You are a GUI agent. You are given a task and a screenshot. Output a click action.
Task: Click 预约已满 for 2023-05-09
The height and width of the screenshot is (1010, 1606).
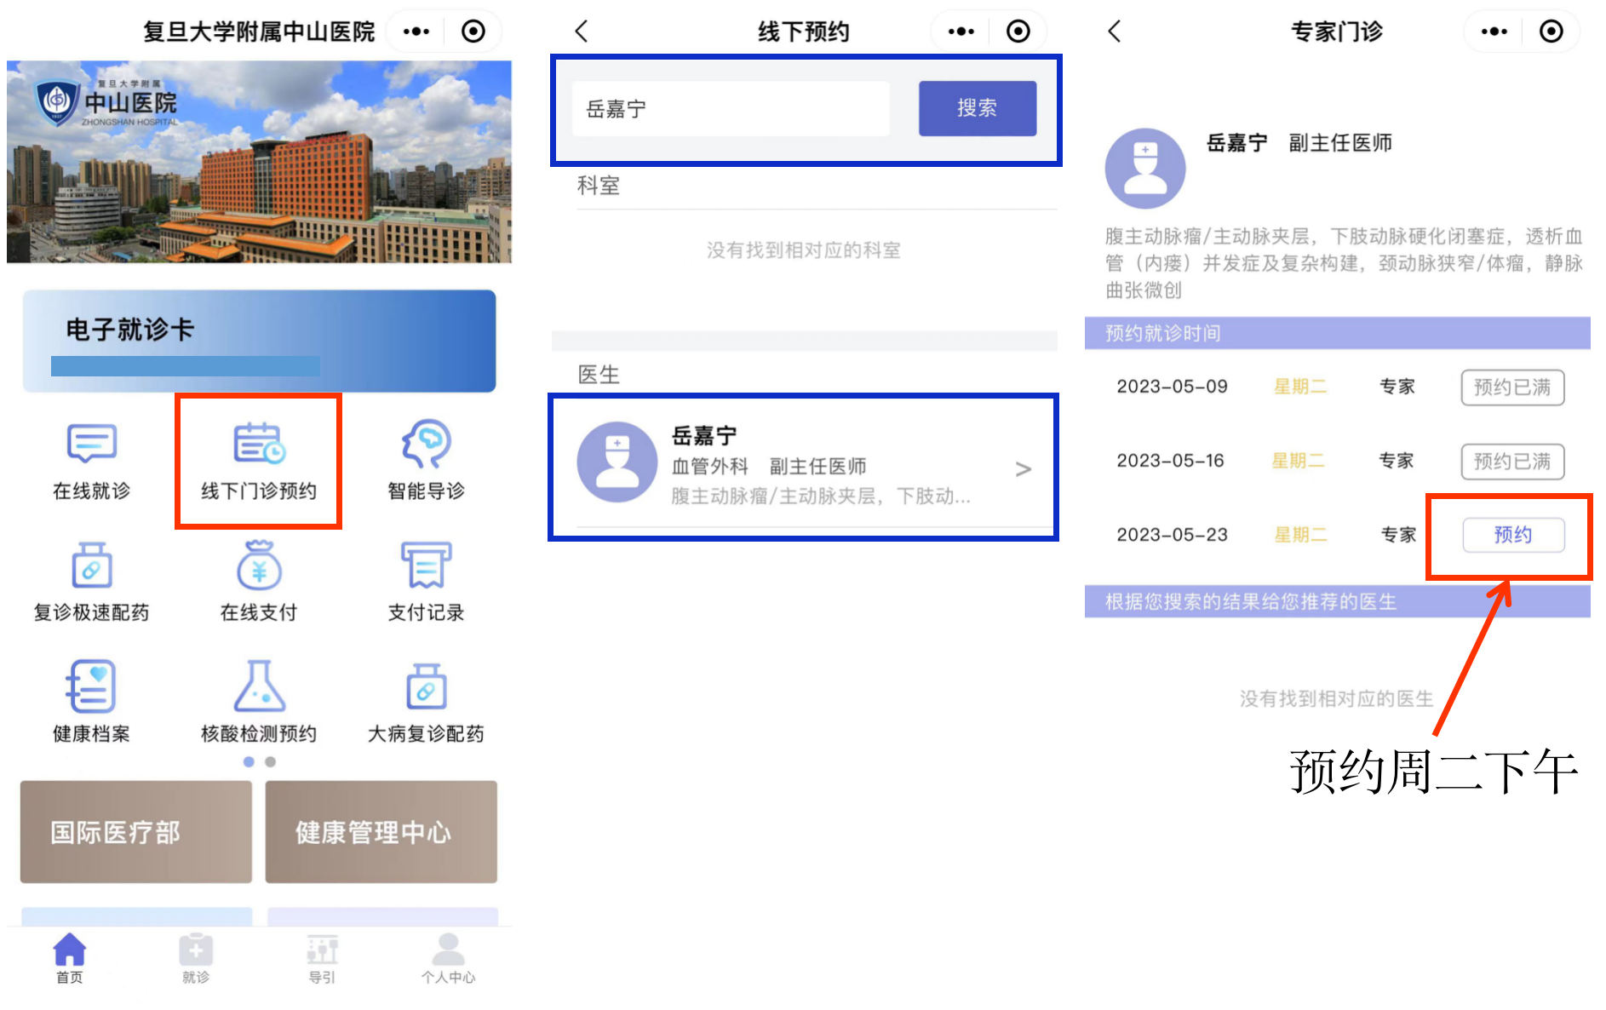click(x=1512, y=387)
